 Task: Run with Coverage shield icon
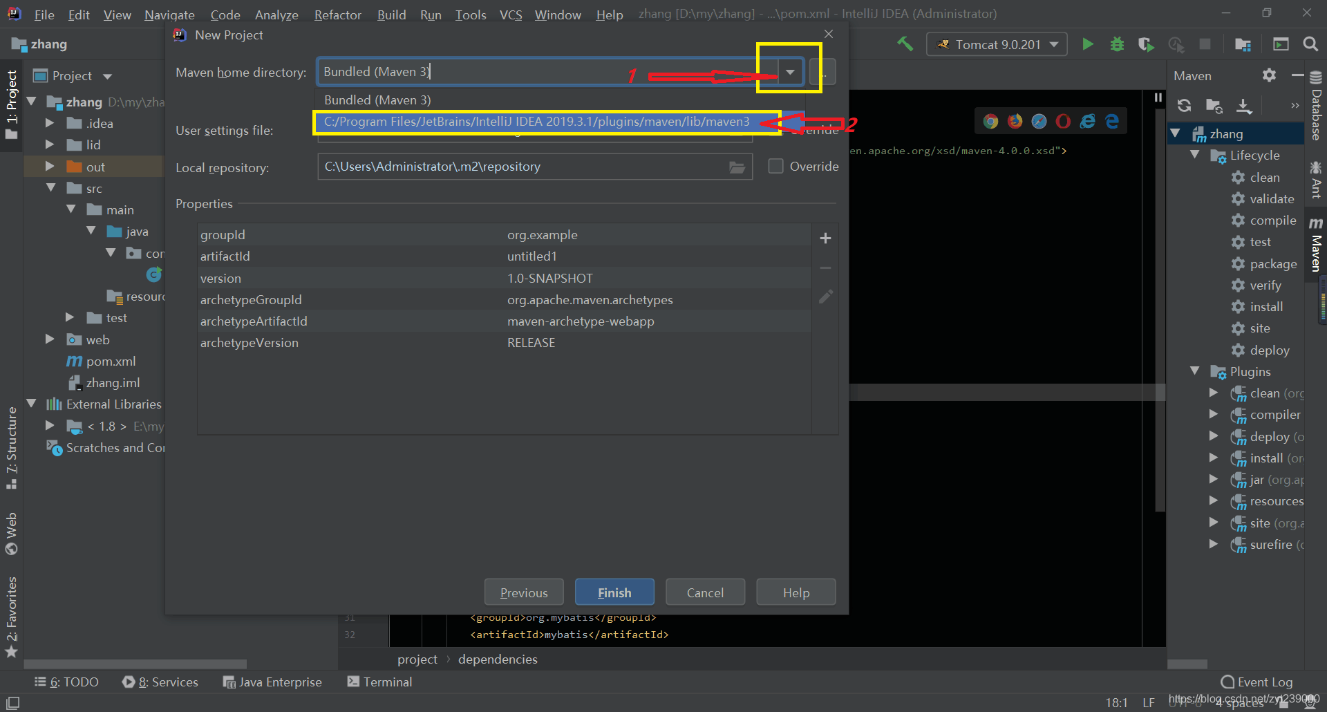point(1146,44)
